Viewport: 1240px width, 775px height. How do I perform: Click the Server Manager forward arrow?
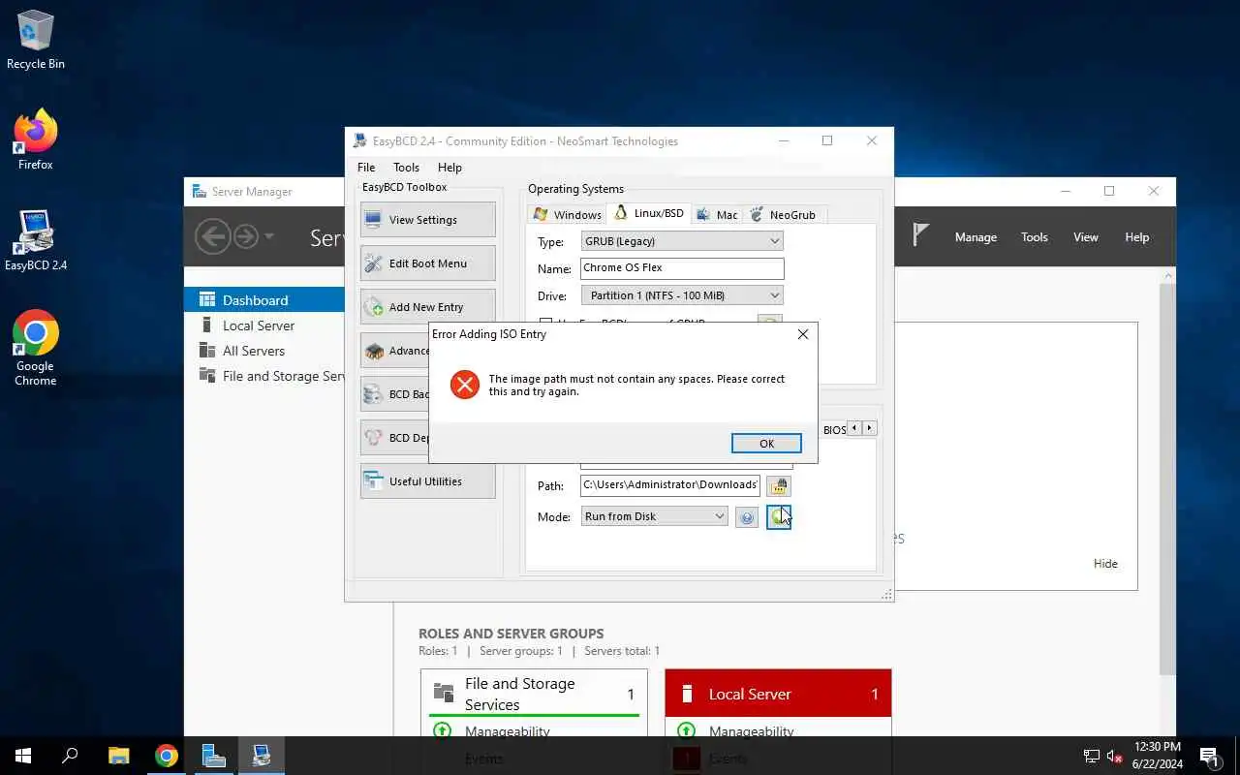pos(246,236)
